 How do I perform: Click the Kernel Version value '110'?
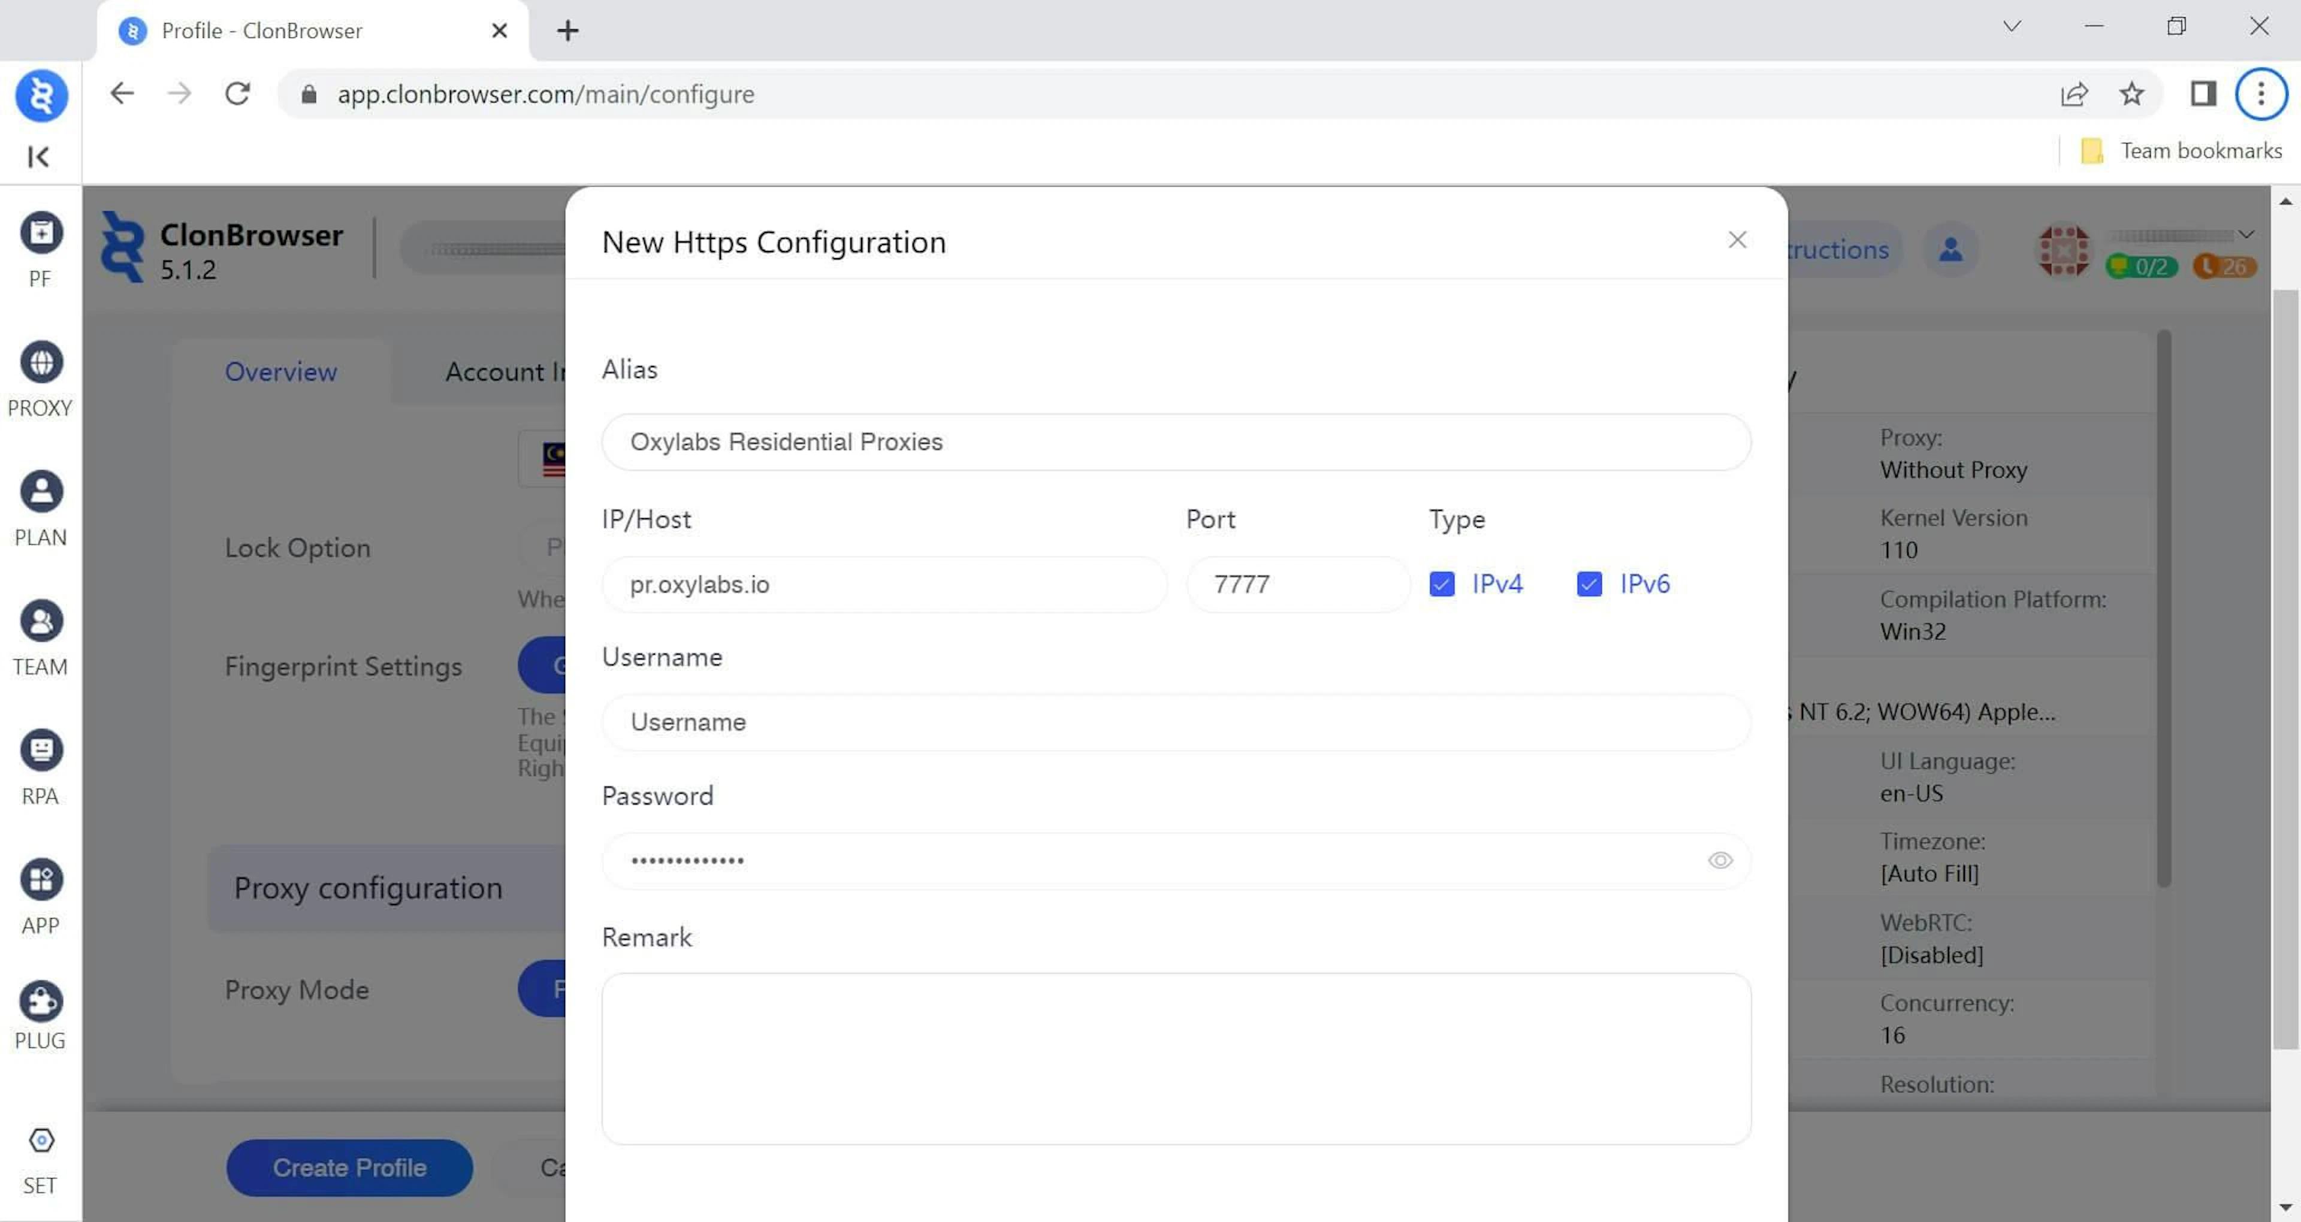(1898, 550)
